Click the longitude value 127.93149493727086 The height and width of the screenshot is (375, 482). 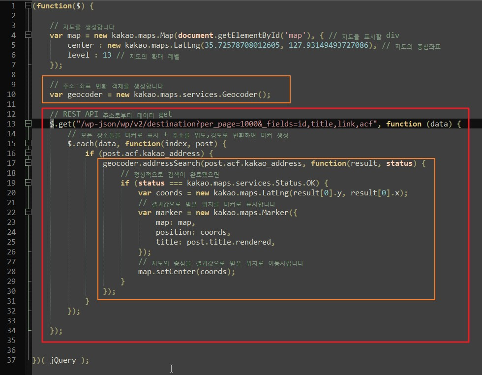(329, 45)
